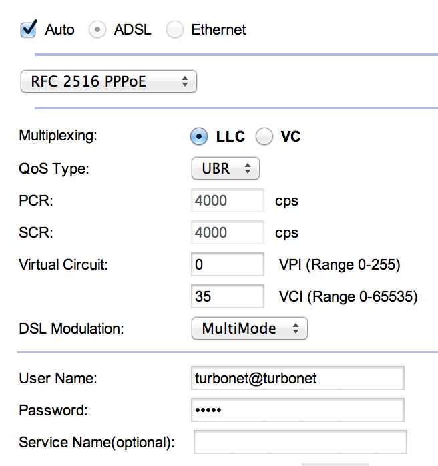Image resolution: width=438 pixels, height=466 pixels.
Task: Click the Ethernet label text
Action: tap(218, 30)
